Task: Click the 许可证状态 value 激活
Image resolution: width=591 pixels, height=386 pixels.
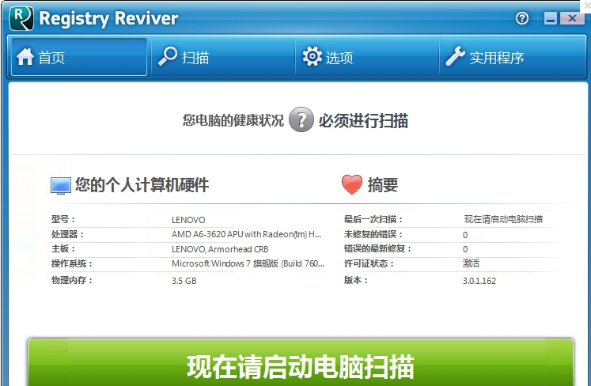Action: [472, 263]
